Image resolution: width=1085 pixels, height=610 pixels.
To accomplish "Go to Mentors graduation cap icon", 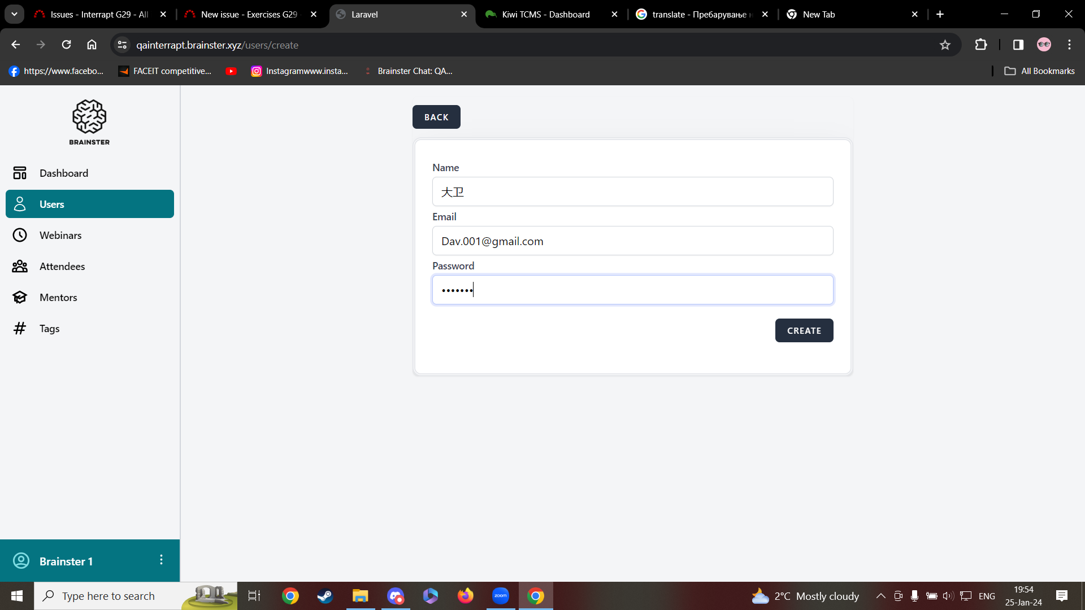I will tap(20, 298).
